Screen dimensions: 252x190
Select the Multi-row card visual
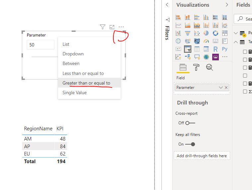tap(225, 41)
